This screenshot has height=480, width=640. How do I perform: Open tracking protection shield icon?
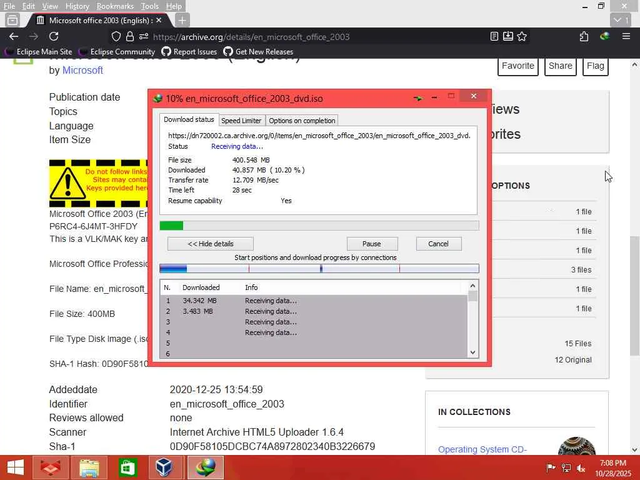116,37
